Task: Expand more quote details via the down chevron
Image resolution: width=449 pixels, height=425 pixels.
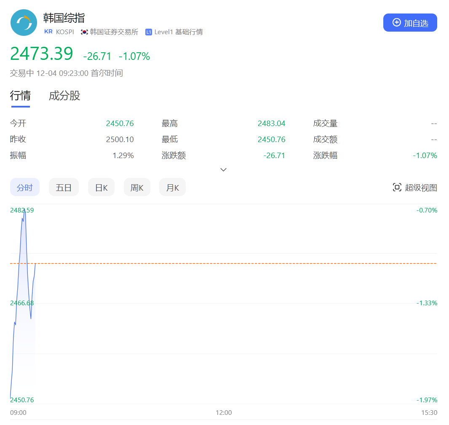Action: click(223, 169)
